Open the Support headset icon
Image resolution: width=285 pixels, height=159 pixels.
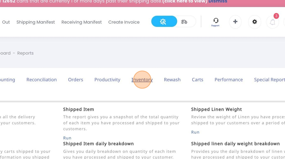coord(215,22)
